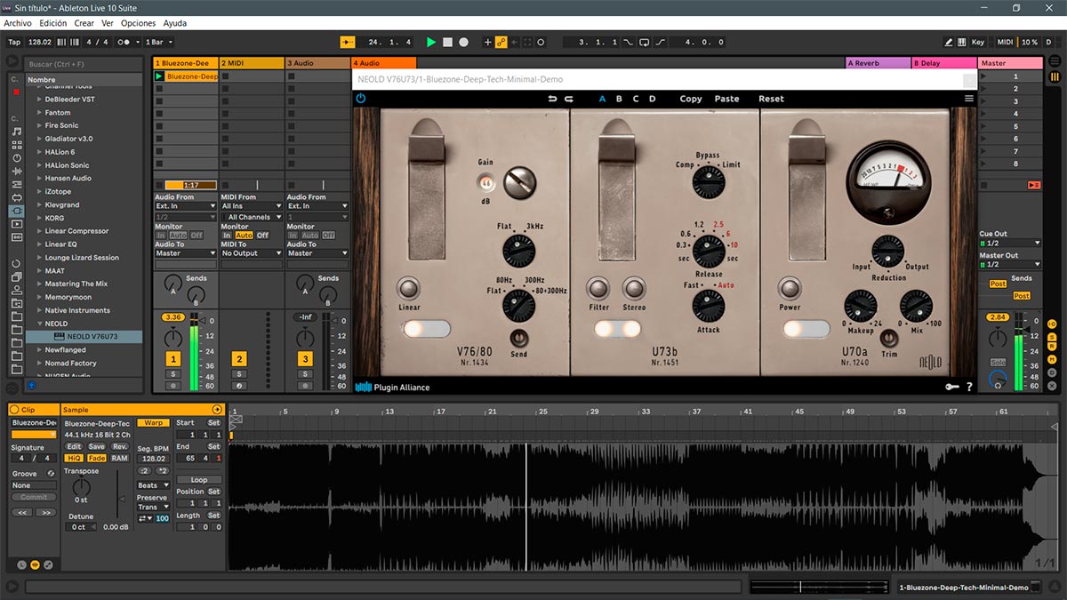Click the sample Edit button
The image size is (1067, 600).
tap(74, 446)
